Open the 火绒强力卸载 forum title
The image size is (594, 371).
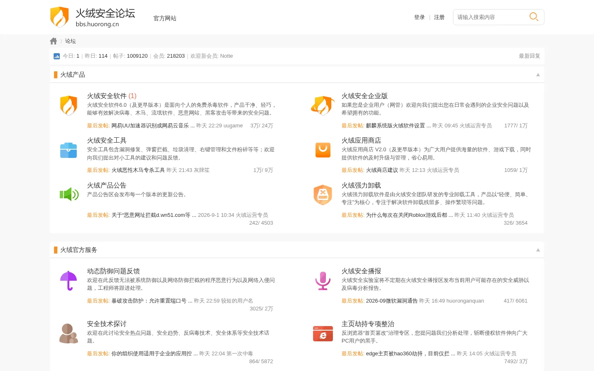tap(361, 185)
